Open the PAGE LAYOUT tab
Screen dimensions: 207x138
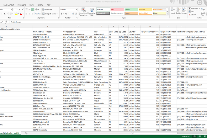click(x=9, y=5)
